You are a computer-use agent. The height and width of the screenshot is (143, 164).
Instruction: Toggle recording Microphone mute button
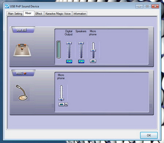(x=62, y=105)
